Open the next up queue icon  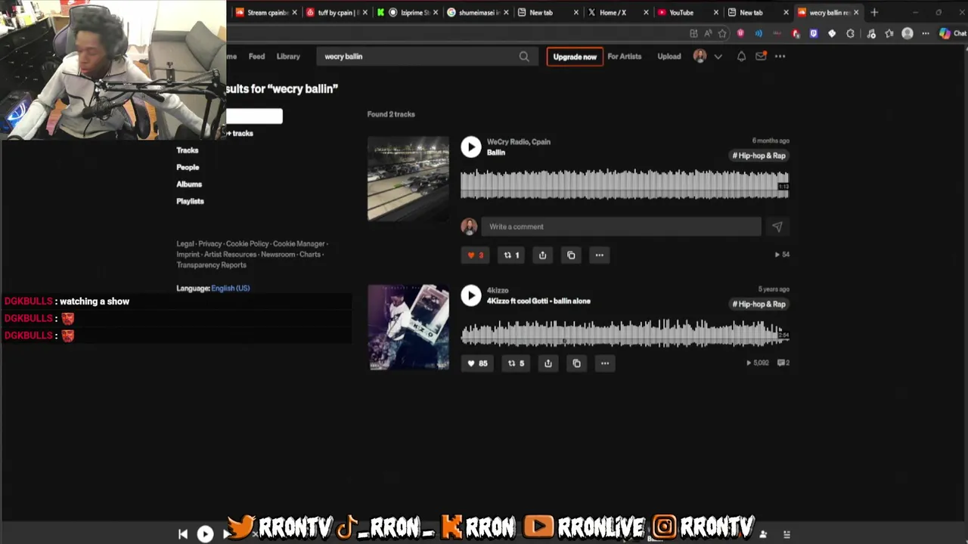[786, 534]
